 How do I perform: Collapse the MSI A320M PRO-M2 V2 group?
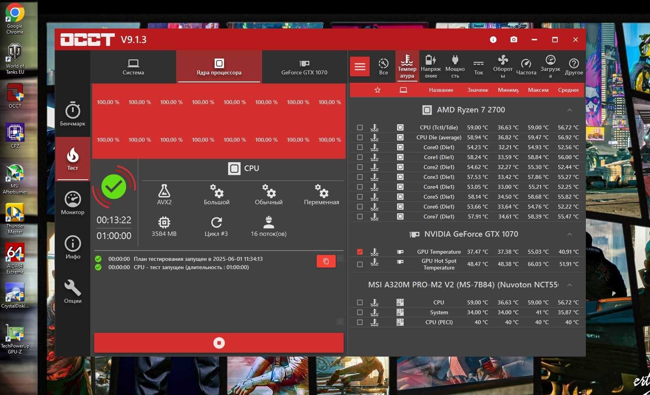coord(570,285)
